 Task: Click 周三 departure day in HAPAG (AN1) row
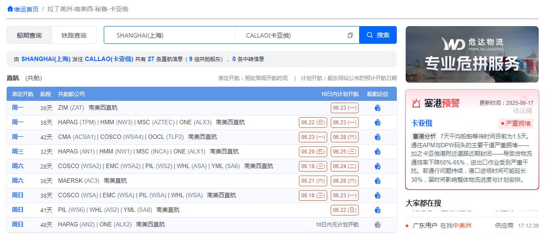pyautogui.click(x=18, y=152)
